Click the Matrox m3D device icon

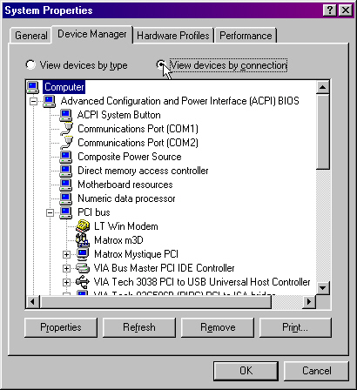pyautogui.click(x=83, y=240)
